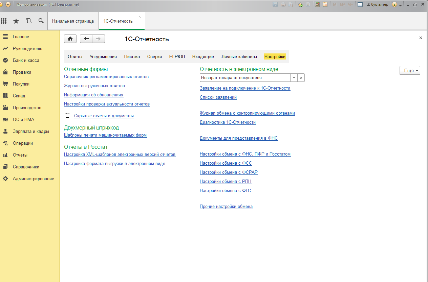Open Справочник регламентированных отчетов link
Image resolution: width=428 pixels, height=282 pixels.
(106, 77)
